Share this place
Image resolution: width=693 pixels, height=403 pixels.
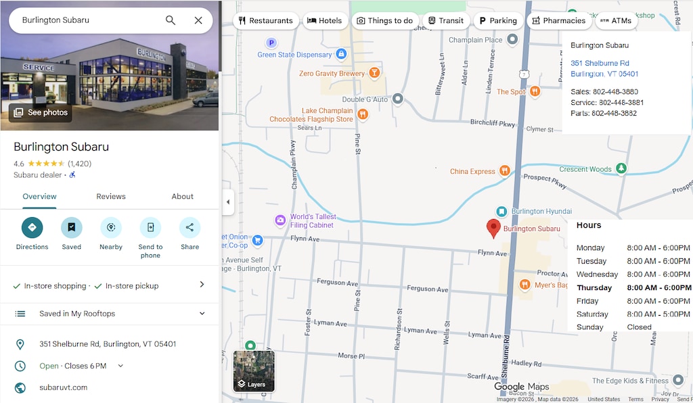(189, 228)
